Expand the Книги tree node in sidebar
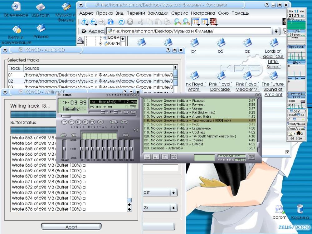The width and height of the screenshot is (312, 234). tap(100, 43)
